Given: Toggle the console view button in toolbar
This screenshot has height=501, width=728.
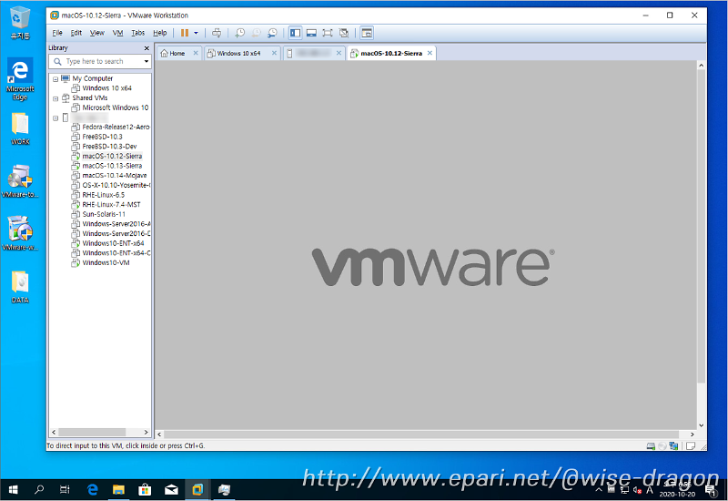Looking at the screenshot, I should pyautogui.click(x=367, y=33).
